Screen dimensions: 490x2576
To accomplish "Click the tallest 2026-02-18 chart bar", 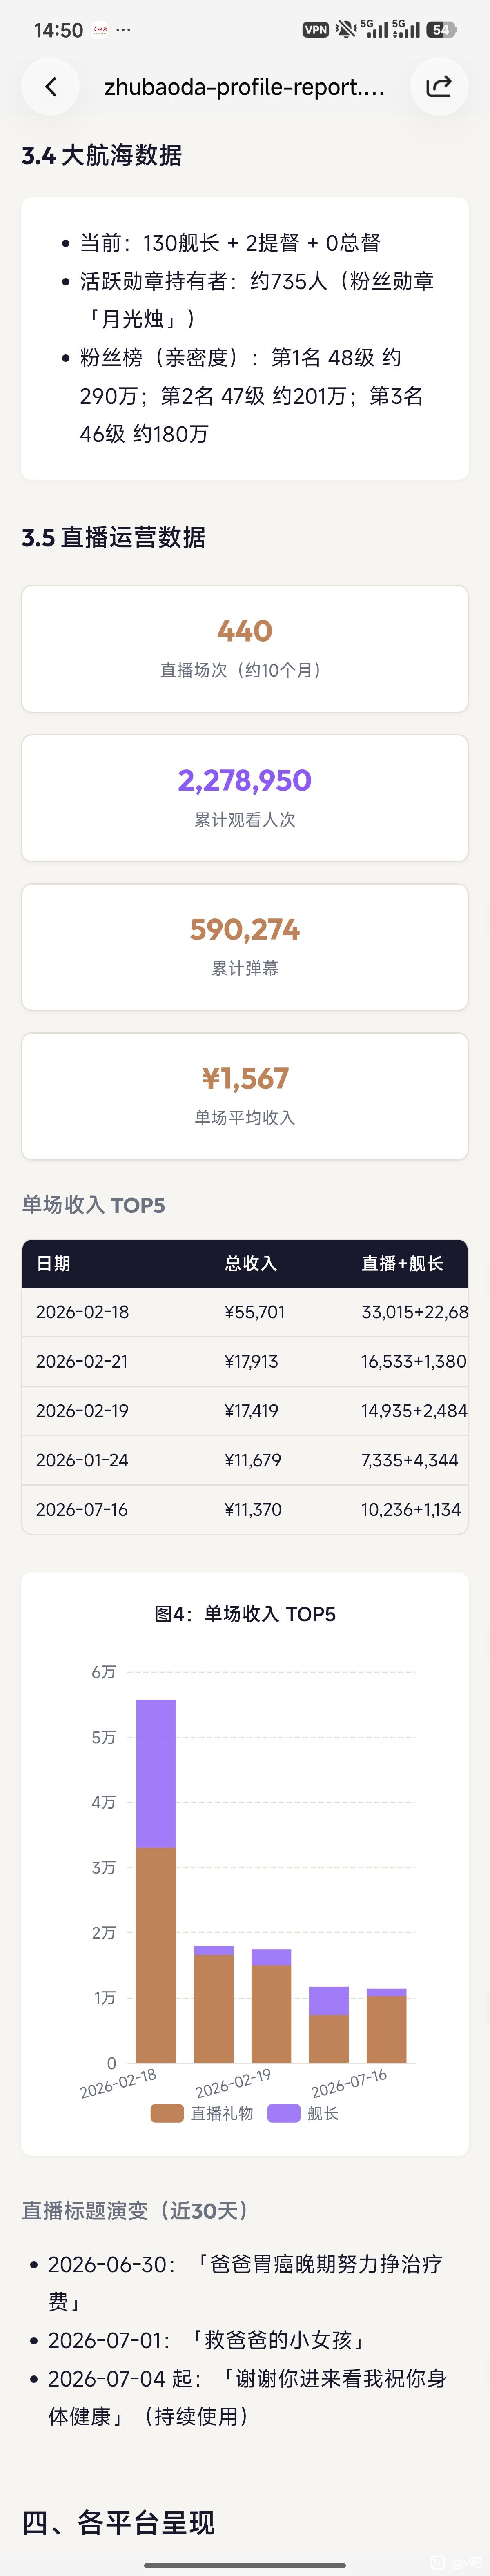I will (156, 1880).
